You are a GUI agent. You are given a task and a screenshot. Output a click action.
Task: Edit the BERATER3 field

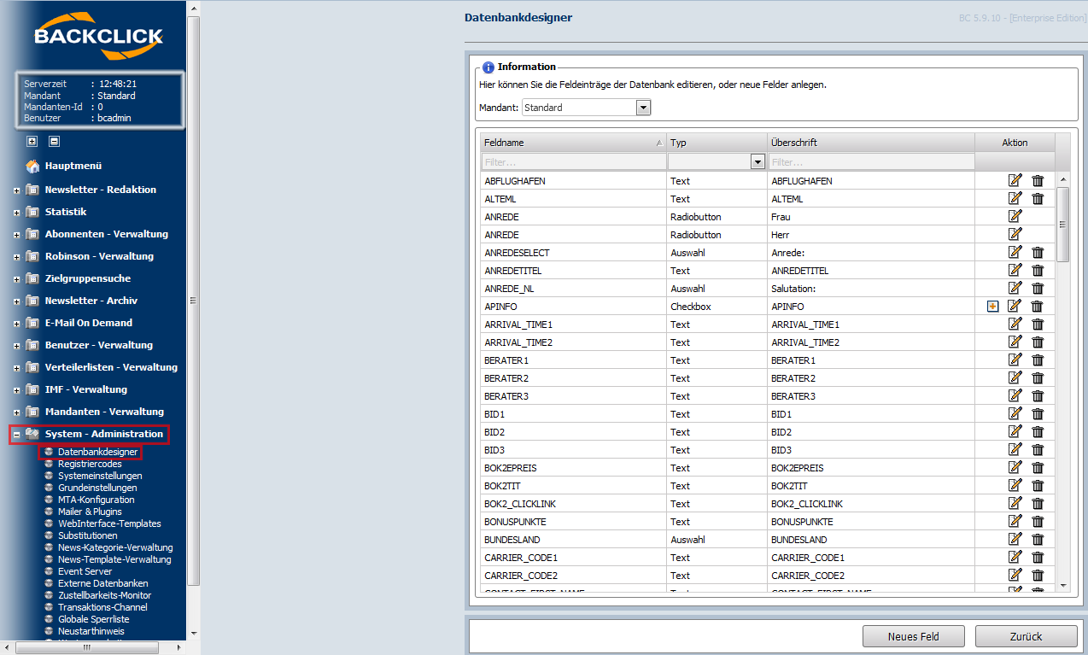pos(1015,395)
